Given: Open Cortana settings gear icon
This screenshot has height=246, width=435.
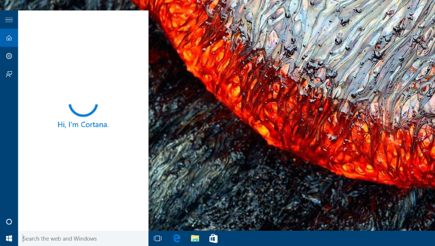Looking at the screenshot, I should point(9,56).
